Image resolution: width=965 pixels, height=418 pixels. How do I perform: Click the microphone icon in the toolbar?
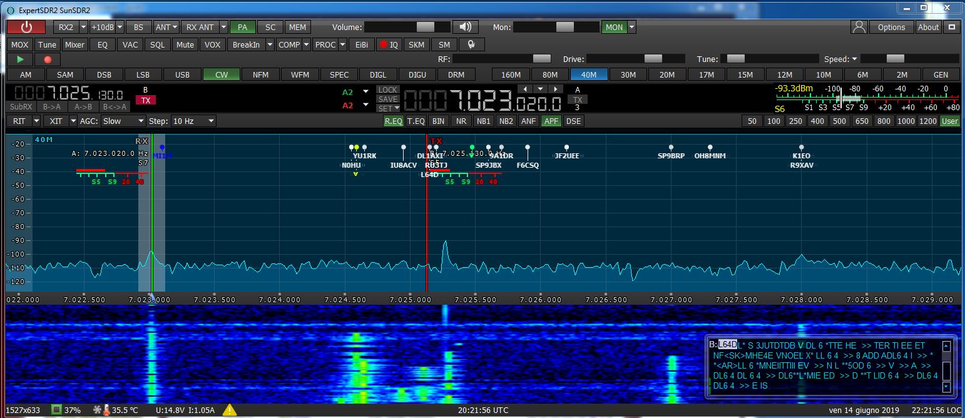point(472,44)
